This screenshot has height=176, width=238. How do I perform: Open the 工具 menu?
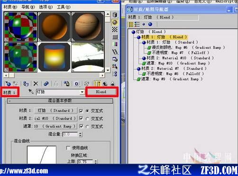64,7
